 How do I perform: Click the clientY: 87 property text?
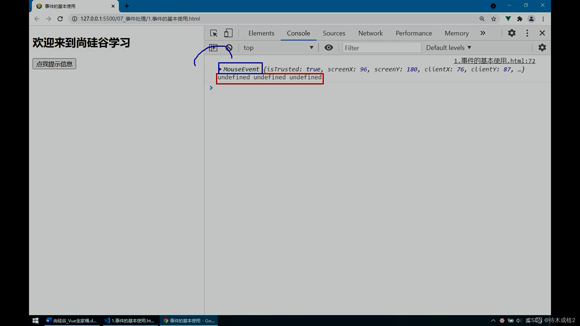491,69
